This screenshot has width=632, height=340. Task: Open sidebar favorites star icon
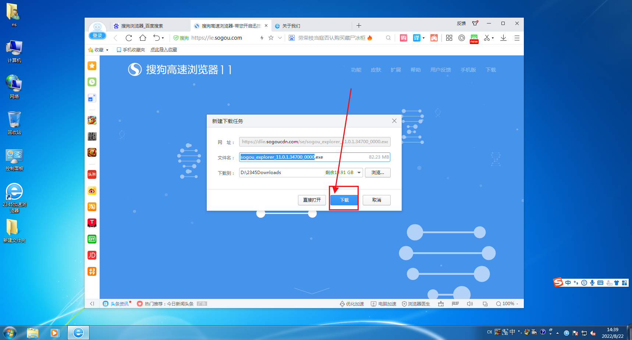92,66
